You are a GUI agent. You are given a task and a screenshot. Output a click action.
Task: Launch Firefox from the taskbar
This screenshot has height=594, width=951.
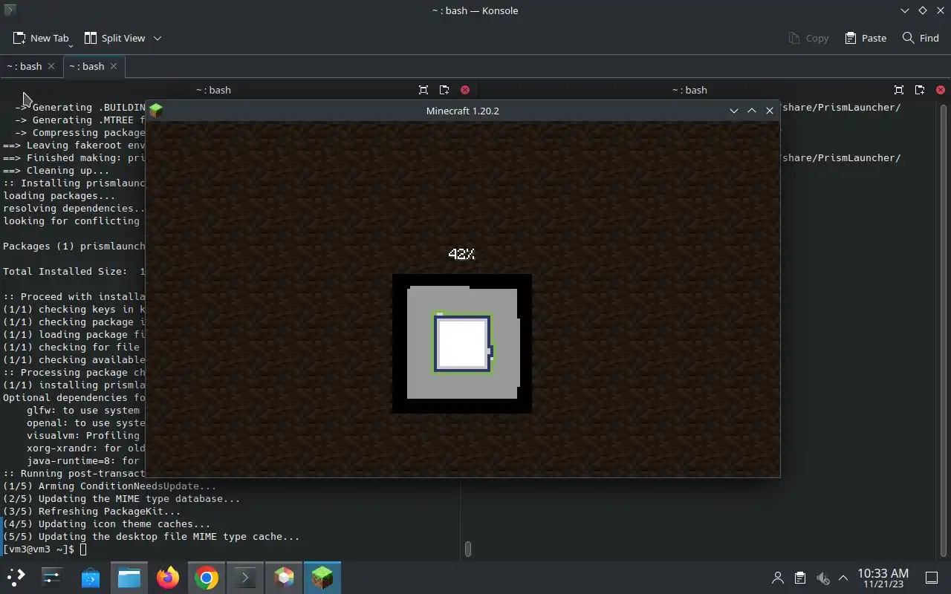[x=168, y=578]
